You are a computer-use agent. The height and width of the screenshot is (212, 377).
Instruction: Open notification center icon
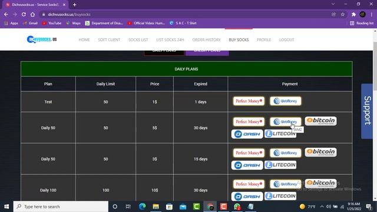tap(369, 207)
